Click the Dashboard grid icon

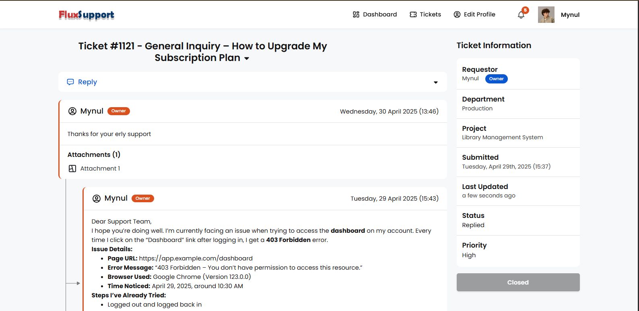point(356,14)
